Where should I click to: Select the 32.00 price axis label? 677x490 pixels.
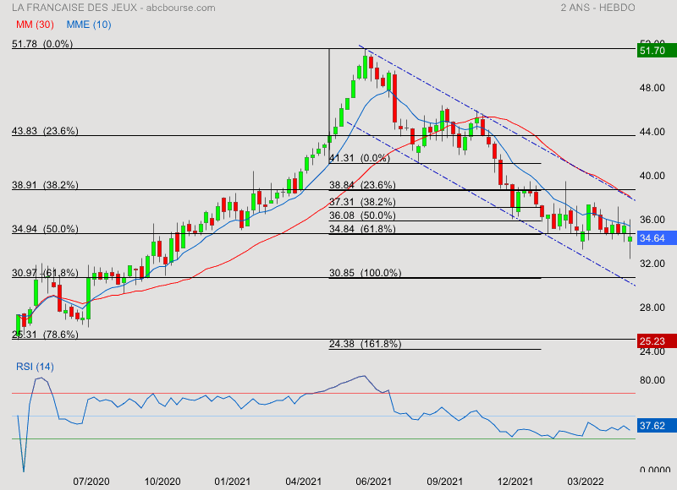(x=652, y=264)
